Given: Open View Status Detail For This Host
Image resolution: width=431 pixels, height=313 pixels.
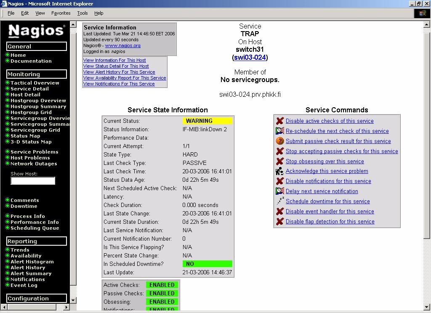Looking at the screenshot, I should pos(116,66).
